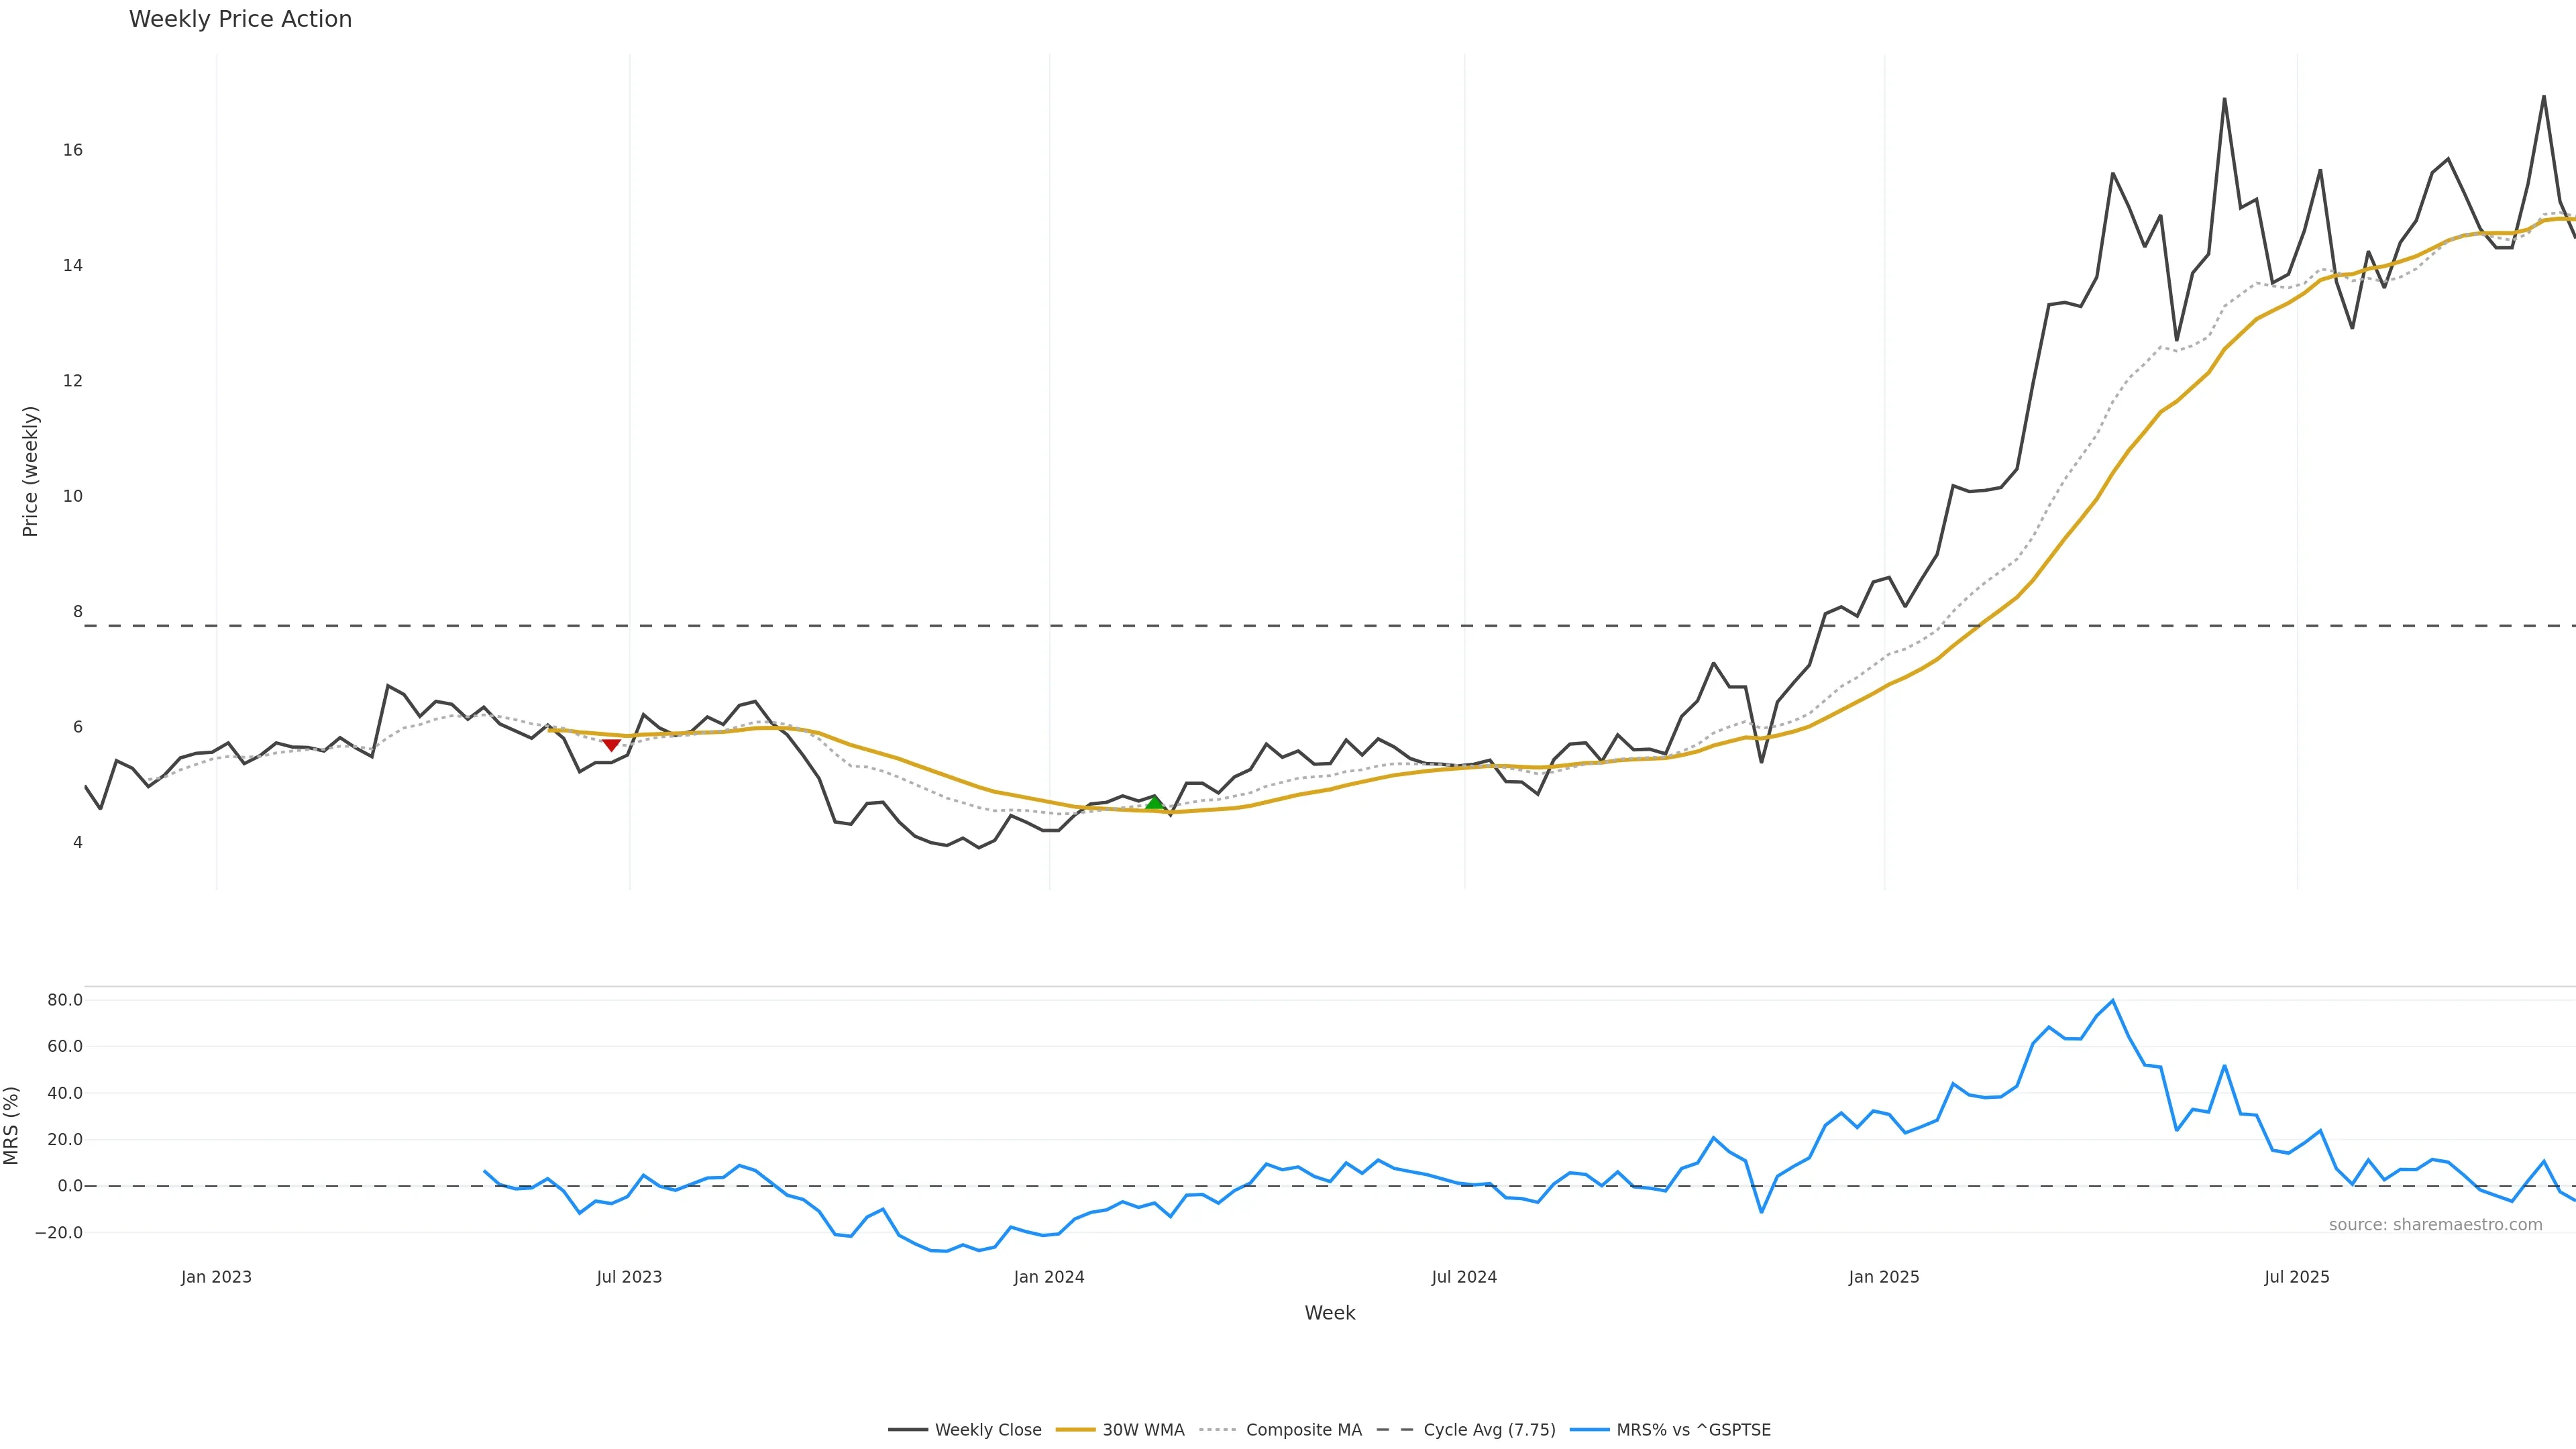2576x1449 pixels.
Task: Click the Week x-axis title
Action: point(1329,1313)
